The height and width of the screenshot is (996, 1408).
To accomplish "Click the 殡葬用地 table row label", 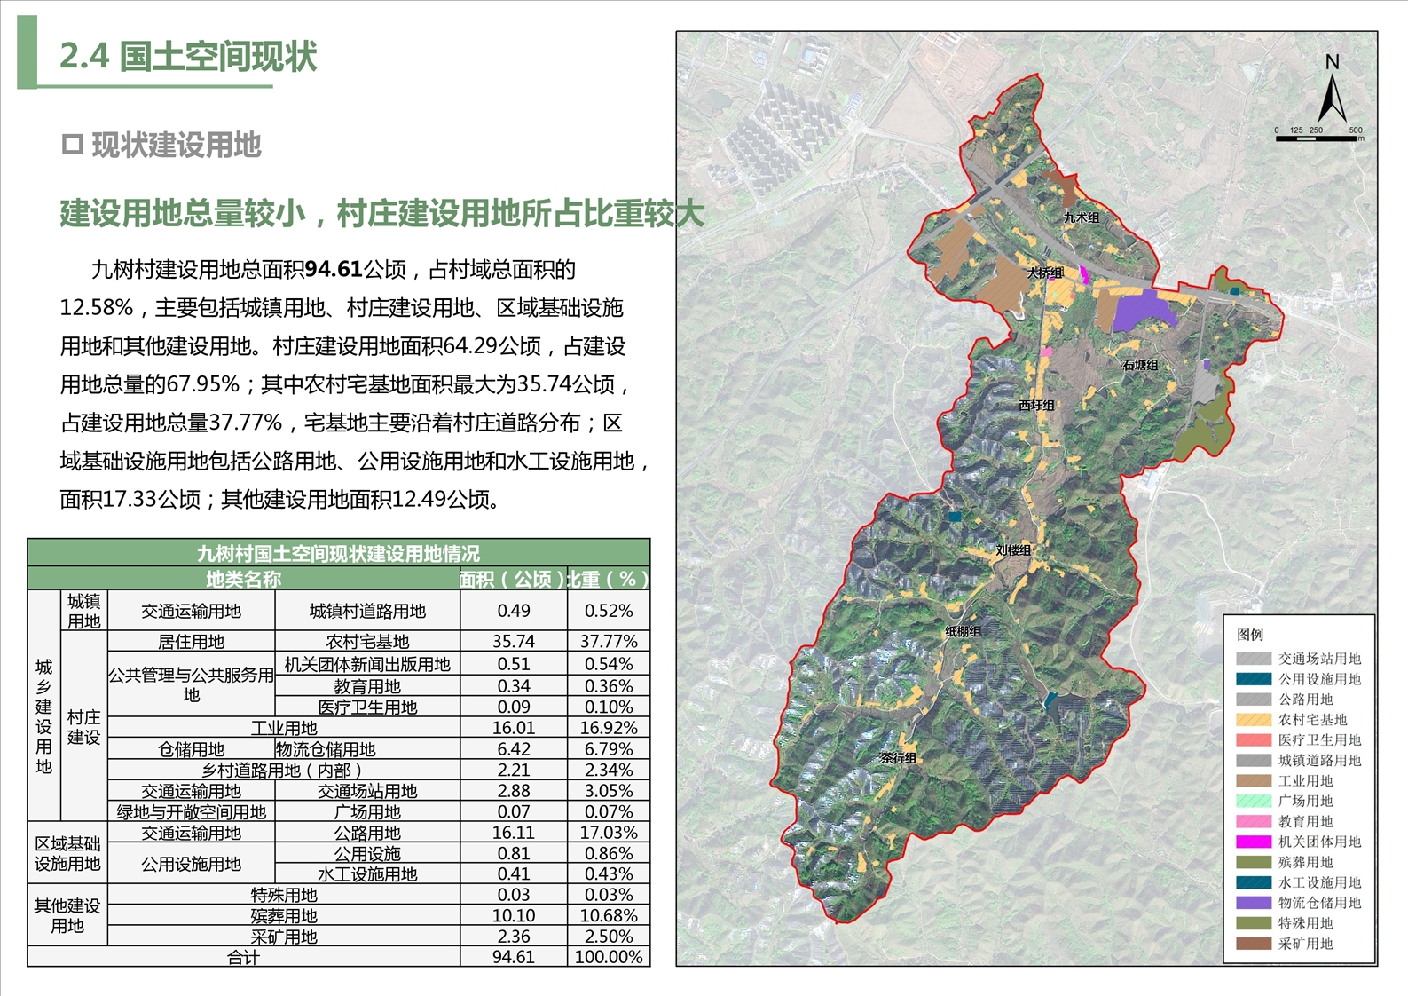I will click(x=284, y=915).
